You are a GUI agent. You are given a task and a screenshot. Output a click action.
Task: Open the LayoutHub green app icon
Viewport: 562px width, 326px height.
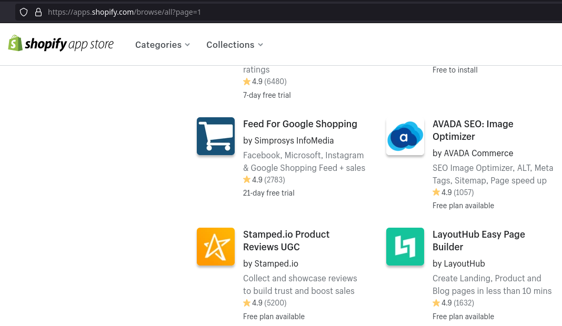(405, 247)
